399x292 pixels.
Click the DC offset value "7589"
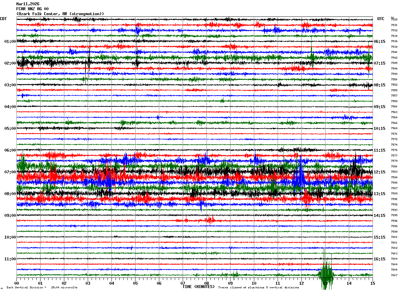tap(394, 194)
